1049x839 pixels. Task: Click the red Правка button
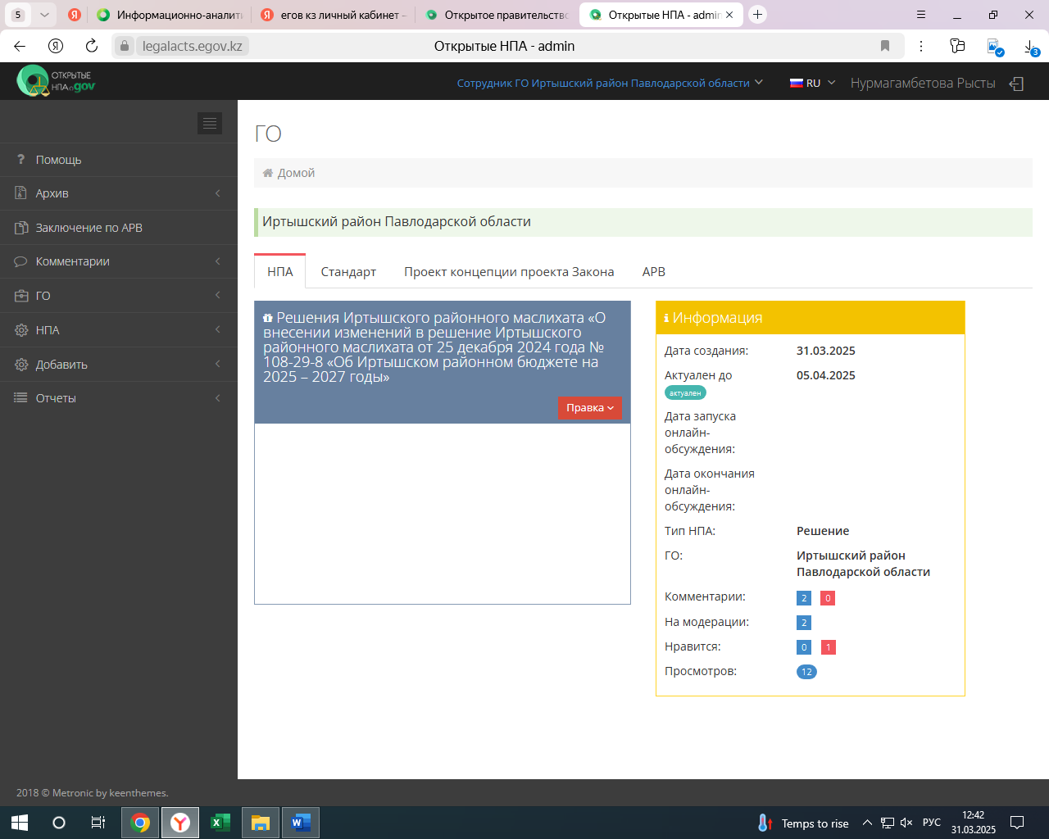pyautogui.click(x=589, y=408)
